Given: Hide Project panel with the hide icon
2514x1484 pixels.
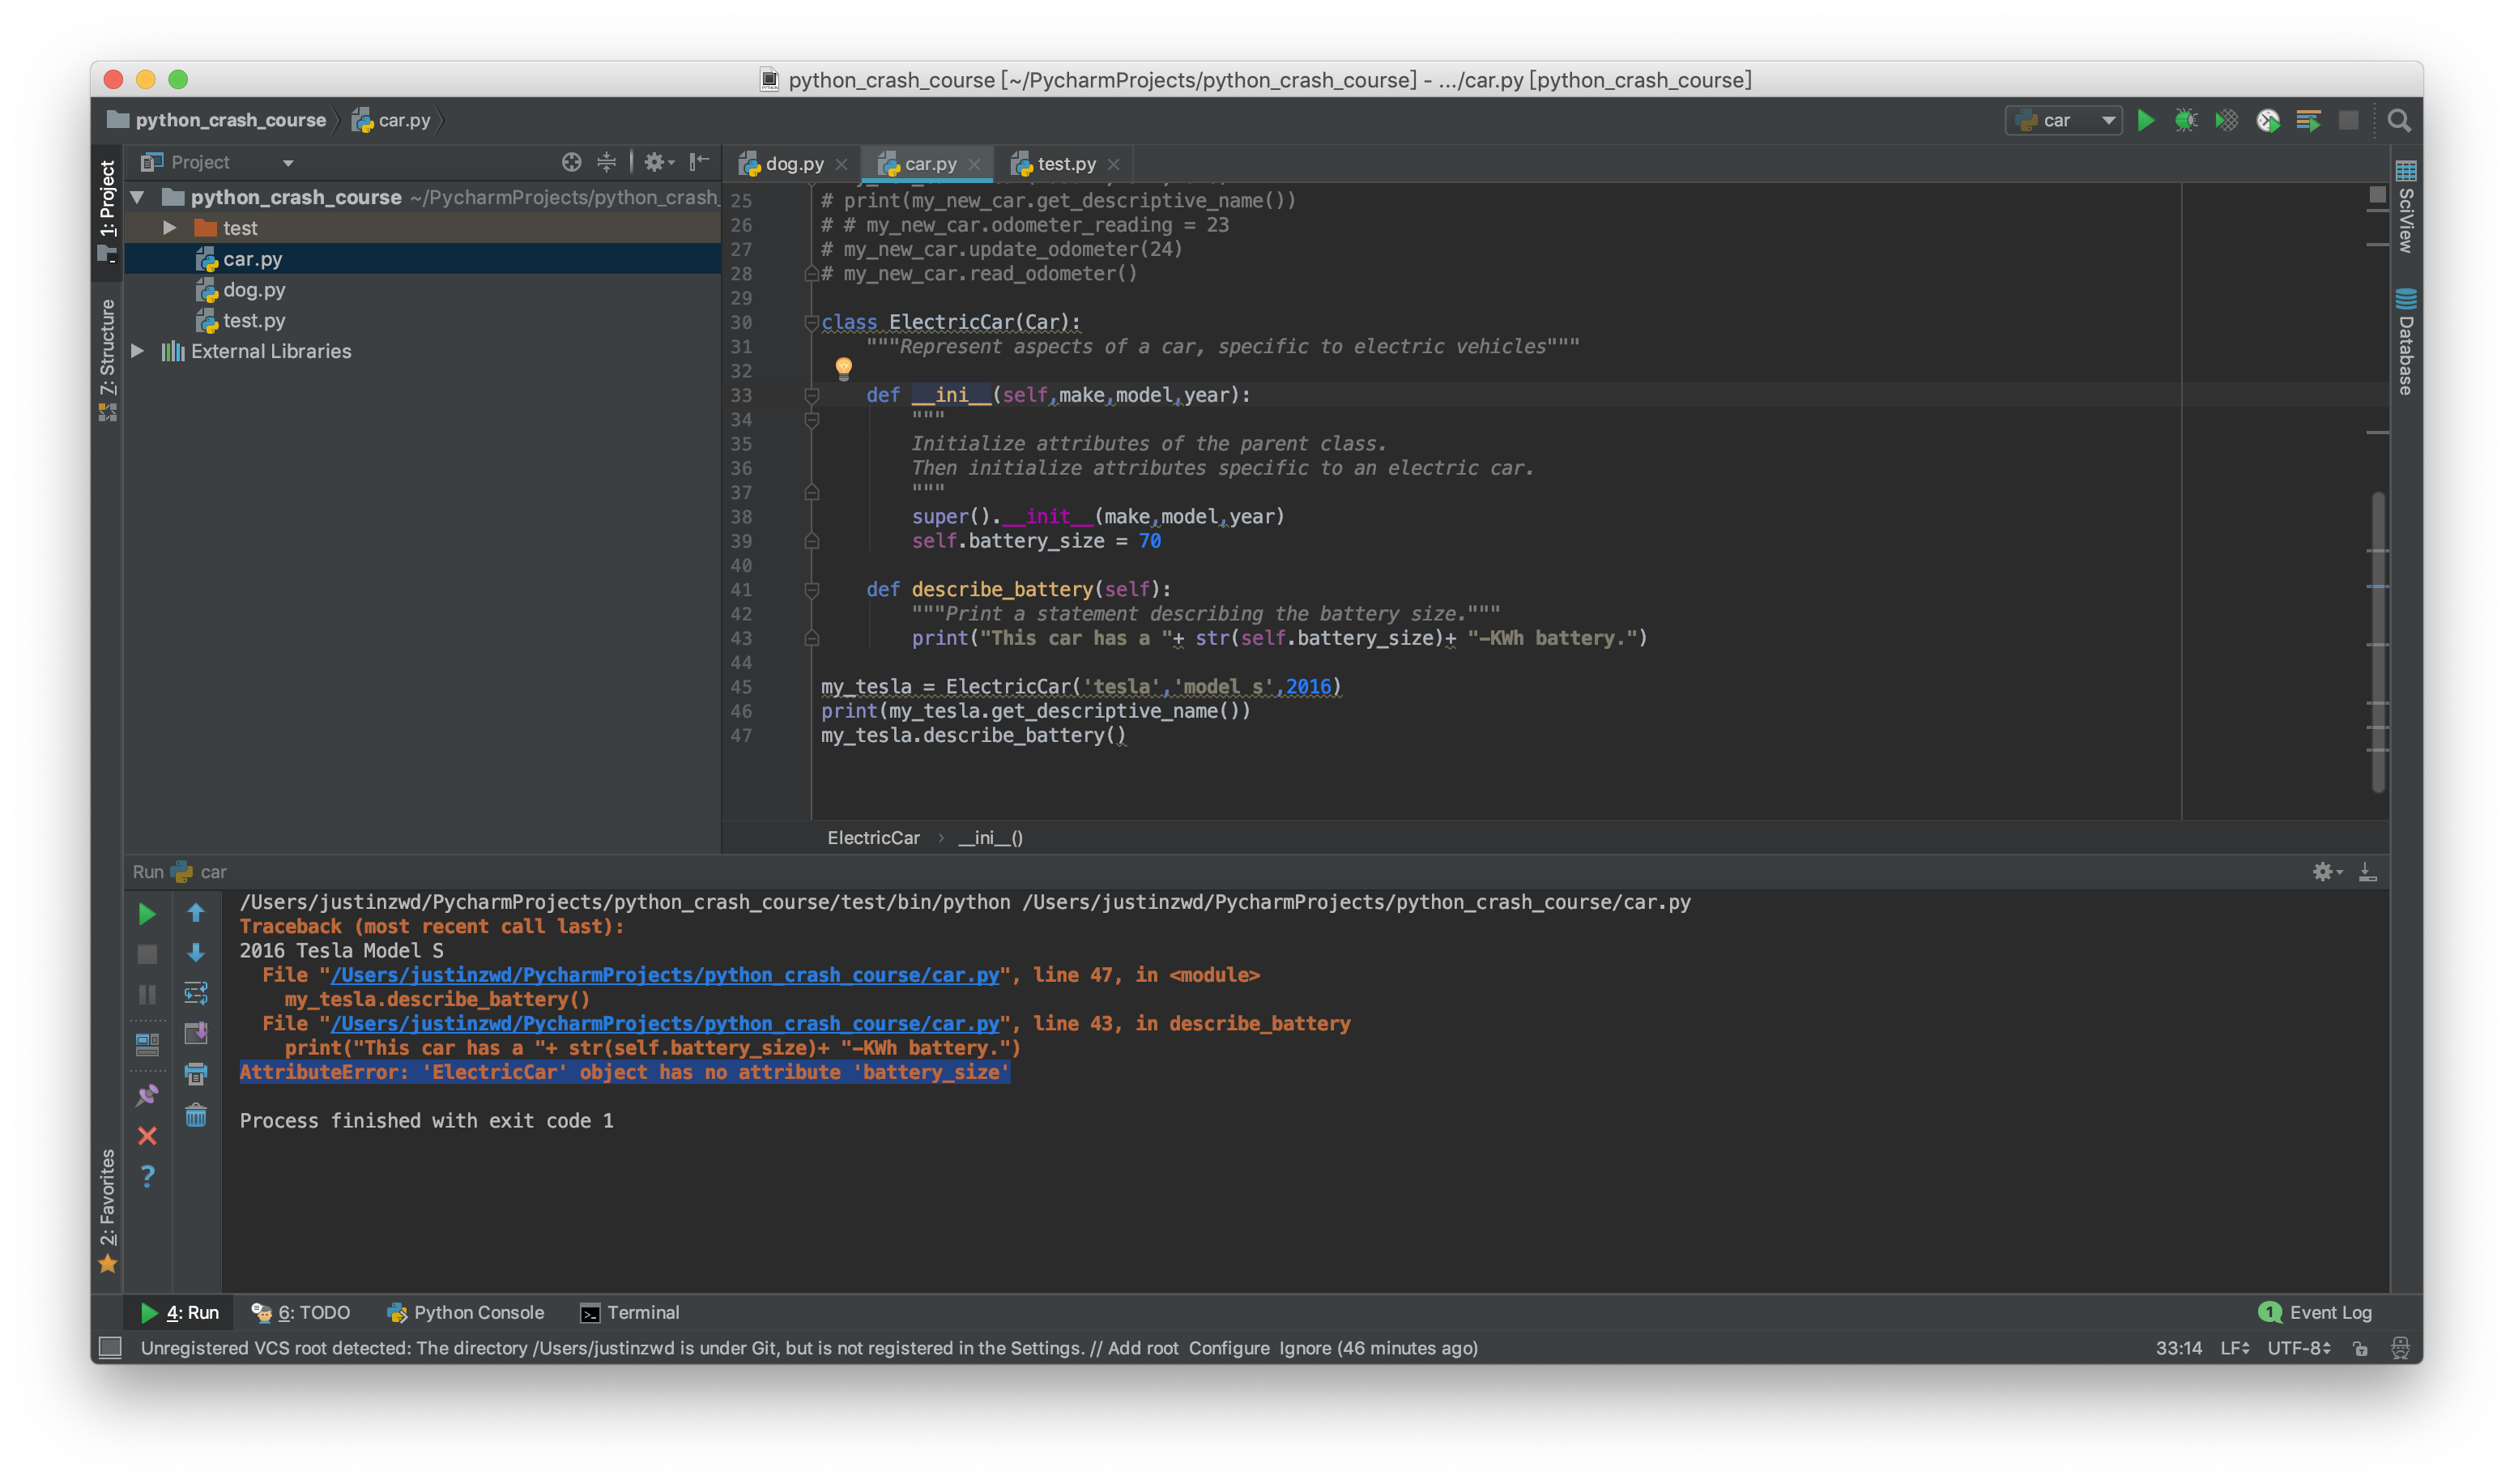Looking at the screenshot, I should (x=700, y=162).
